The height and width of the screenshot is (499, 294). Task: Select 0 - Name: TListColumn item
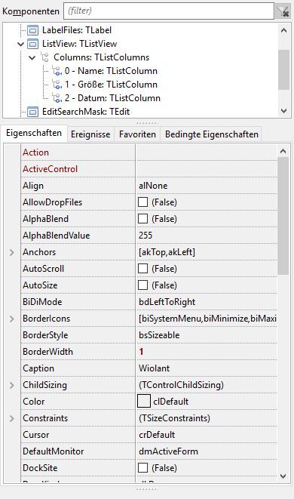[111, 71]
